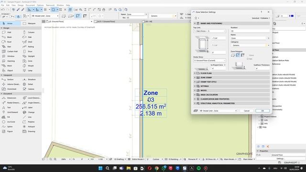Click OK in Zone Selection Settings
Image resolution: width=306 pixels, height=172 pixels.
[x=262, y=111]
